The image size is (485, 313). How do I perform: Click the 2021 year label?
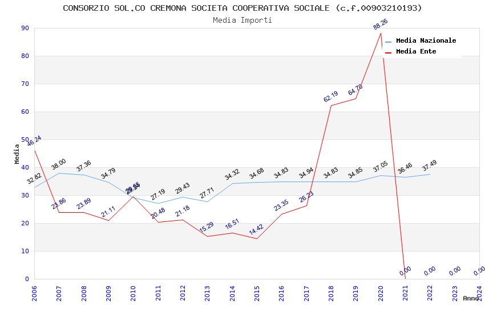[406, 293]
